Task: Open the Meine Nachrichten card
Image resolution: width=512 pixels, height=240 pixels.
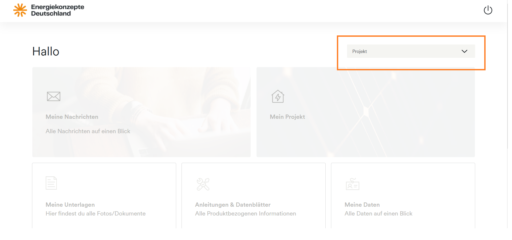Action: (141, 112)
